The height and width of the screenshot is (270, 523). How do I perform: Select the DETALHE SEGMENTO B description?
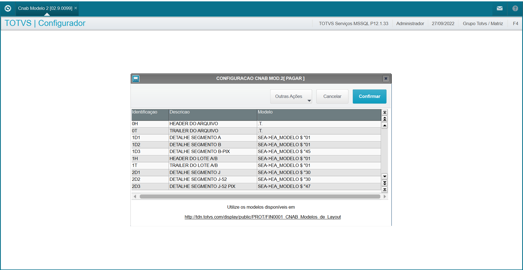[213, 145]
